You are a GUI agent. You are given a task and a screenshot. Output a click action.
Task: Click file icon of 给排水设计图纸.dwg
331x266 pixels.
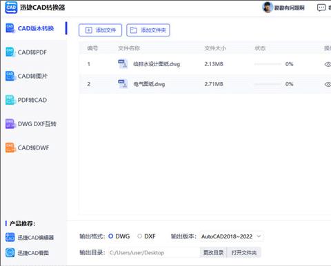tap(122, 64)
